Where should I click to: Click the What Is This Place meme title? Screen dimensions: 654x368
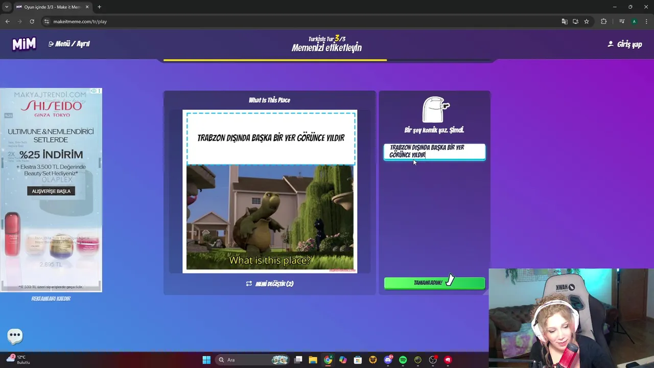click(x=269, y=100)
